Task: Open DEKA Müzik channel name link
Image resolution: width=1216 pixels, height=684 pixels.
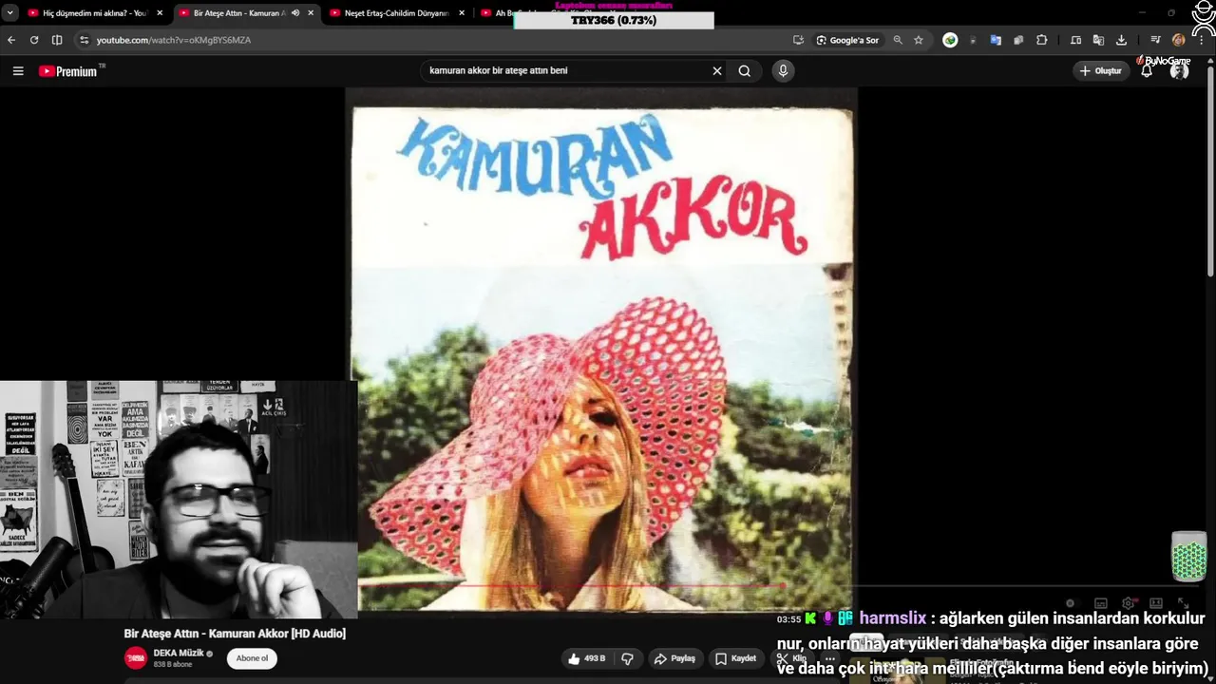Action: (x=179, y=654)
